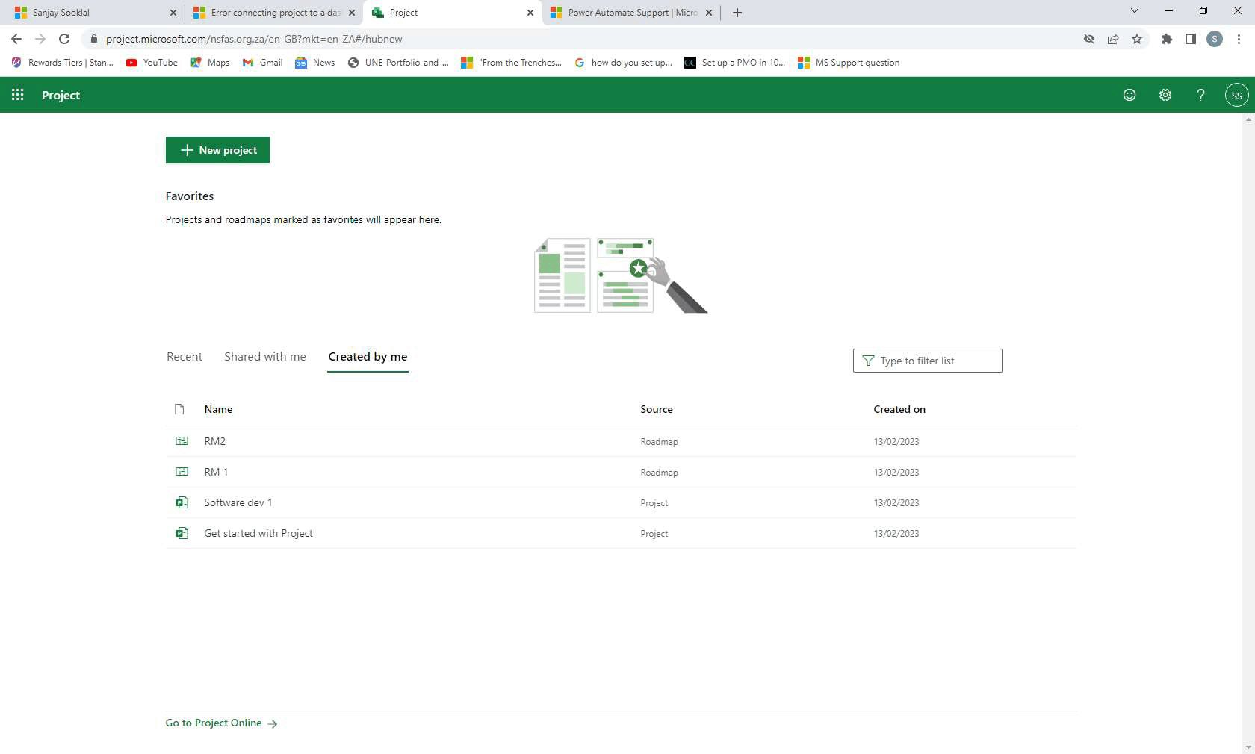The height and width of the screenshot is (754, 1255).
Task: Open the RM 1 roadmap
Action: [x=216, y=472]
